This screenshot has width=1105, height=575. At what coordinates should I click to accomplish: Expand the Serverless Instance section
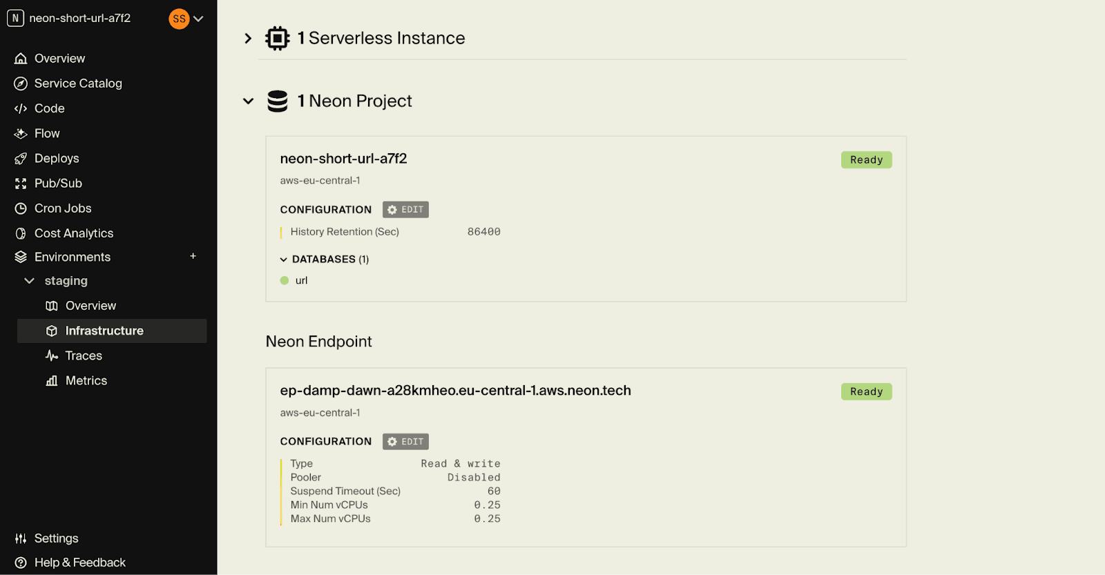248,39
